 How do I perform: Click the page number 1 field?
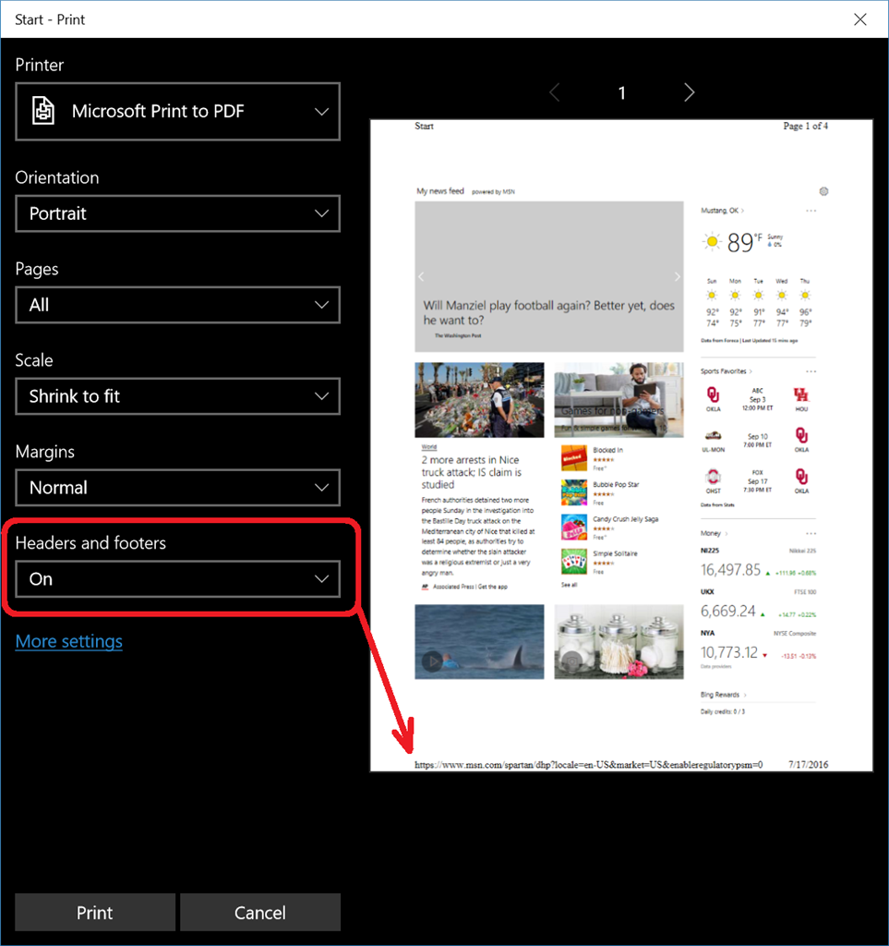(x=622, y=93)
